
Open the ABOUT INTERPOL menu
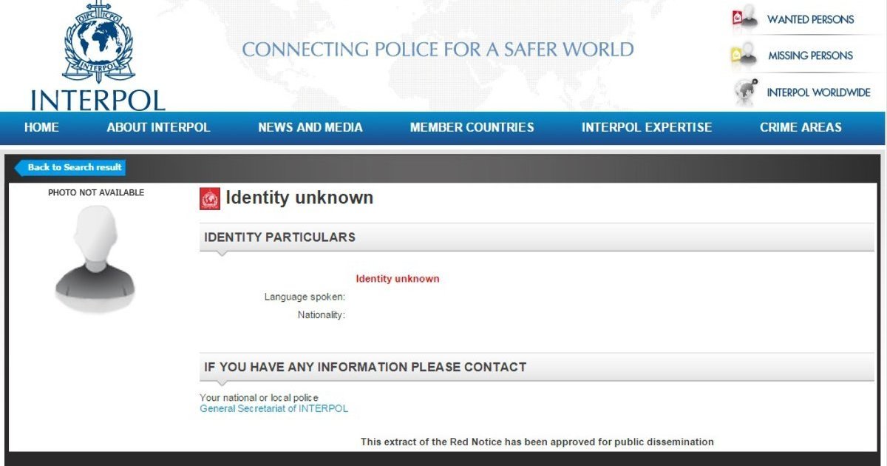158,127
